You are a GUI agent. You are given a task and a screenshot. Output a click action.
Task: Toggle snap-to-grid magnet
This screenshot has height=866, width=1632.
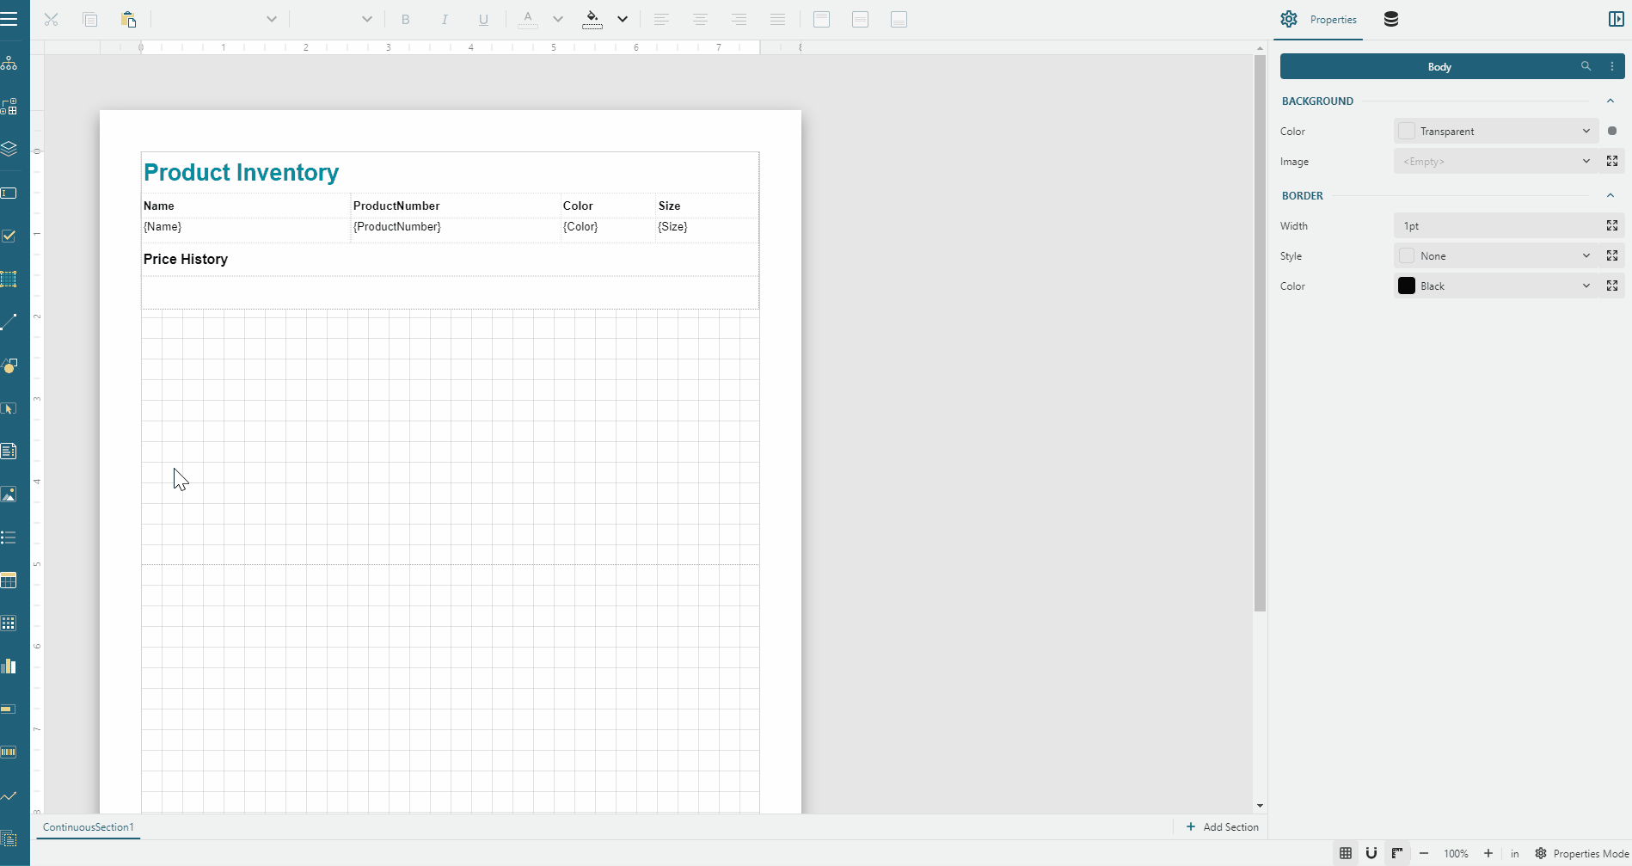coord(1371,853)
